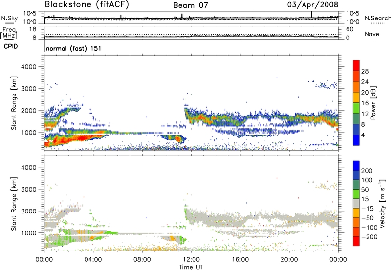This screenshot has height=270, width=391.
Task: Pick the light green segment of Power color bar
Action: pyautogui.click(x=356, y=108)
